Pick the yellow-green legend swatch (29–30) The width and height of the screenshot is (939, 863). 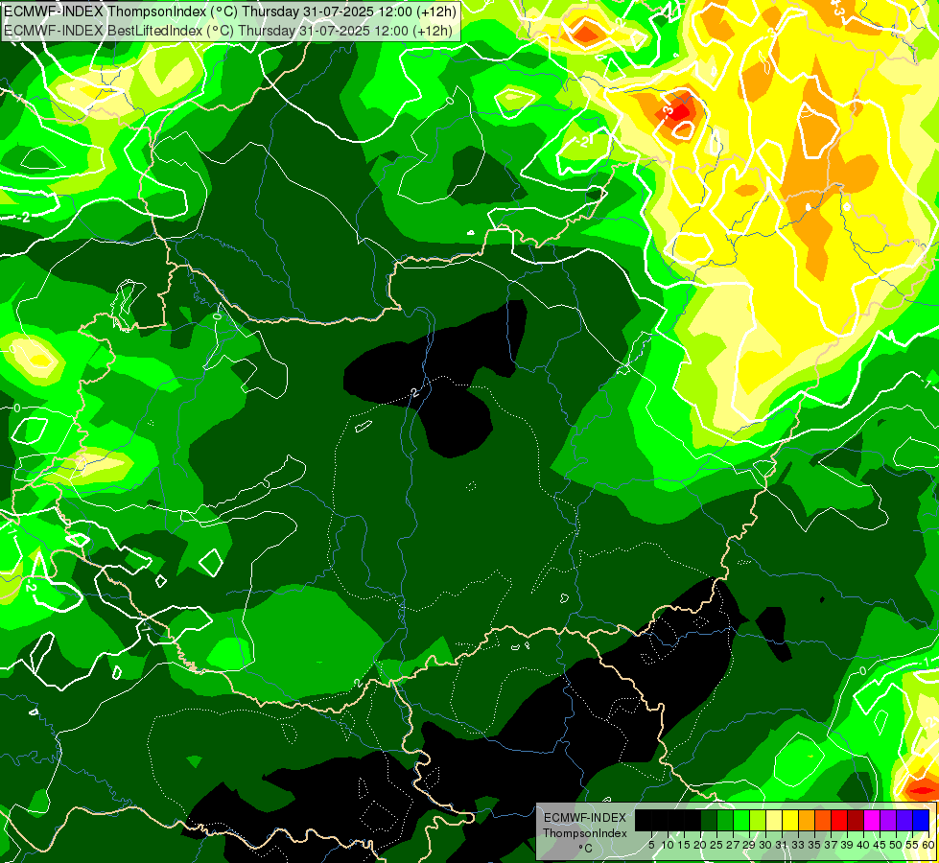(x=758, y=820)
